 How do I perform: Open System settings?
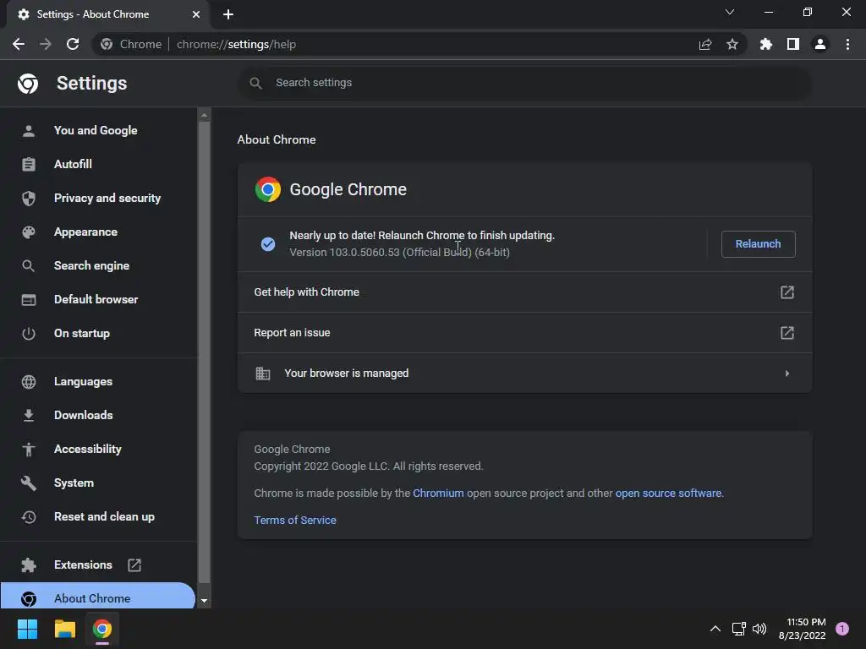[x=98, y=483]
